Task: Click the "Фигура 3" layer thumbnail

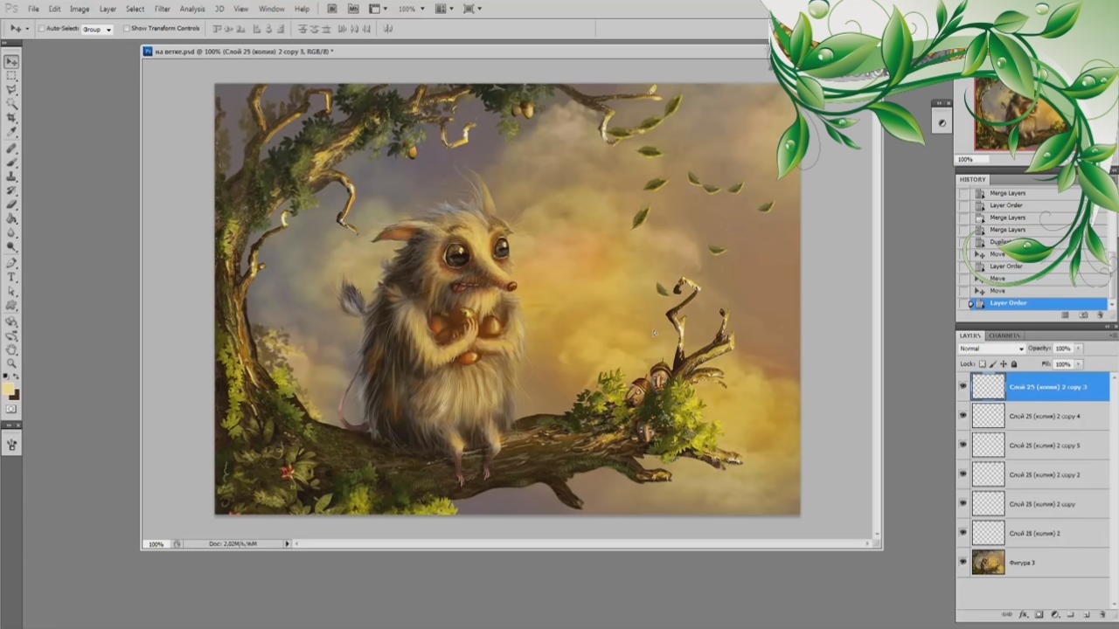Action: point(989,562)
